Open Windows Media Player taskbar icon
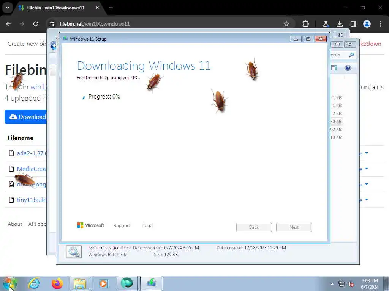 (x=103, y=283)
